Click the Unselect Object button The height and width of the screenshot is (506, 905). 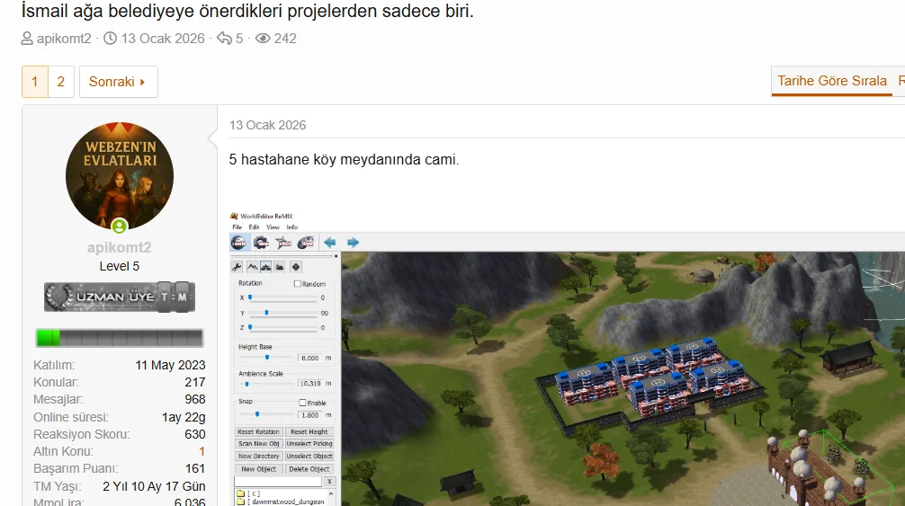pyautogui.click(x=309, y=456)
